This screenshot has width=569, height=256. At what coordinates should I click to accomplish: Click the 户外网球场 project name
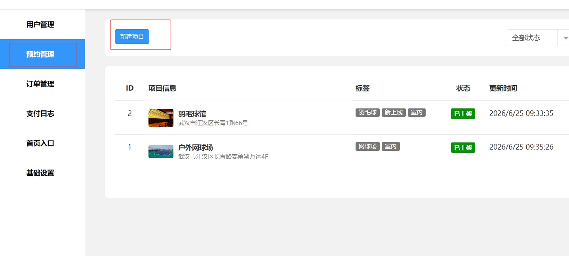[195, 148]
